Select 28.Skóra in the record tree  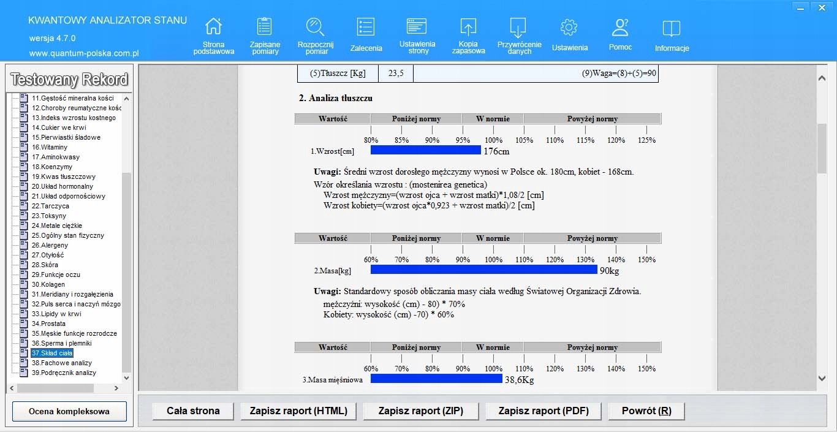[x=45, y=265]
